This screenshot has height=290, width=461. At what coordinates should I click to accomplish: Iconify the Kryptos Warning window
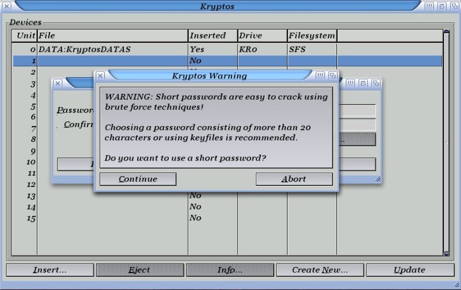320,76
